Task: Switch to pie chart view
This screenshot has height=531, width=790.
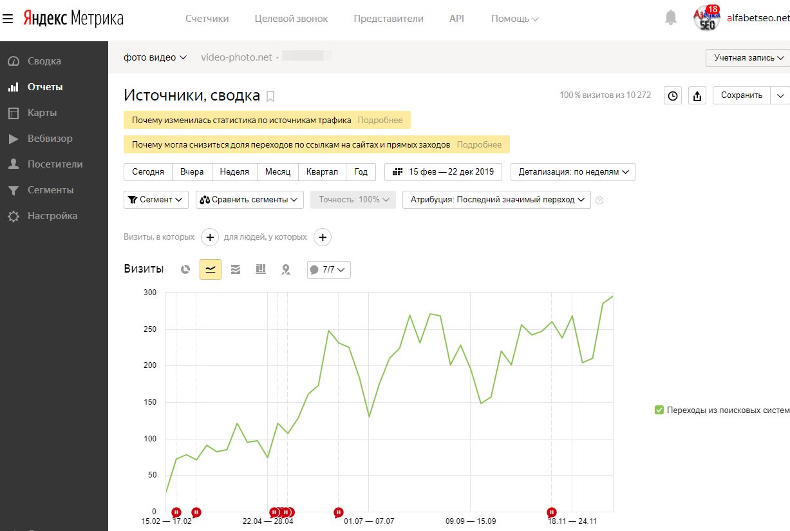Action: coord(185,269)
